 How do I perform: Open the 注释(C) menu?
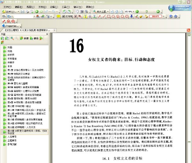point(54,7)
